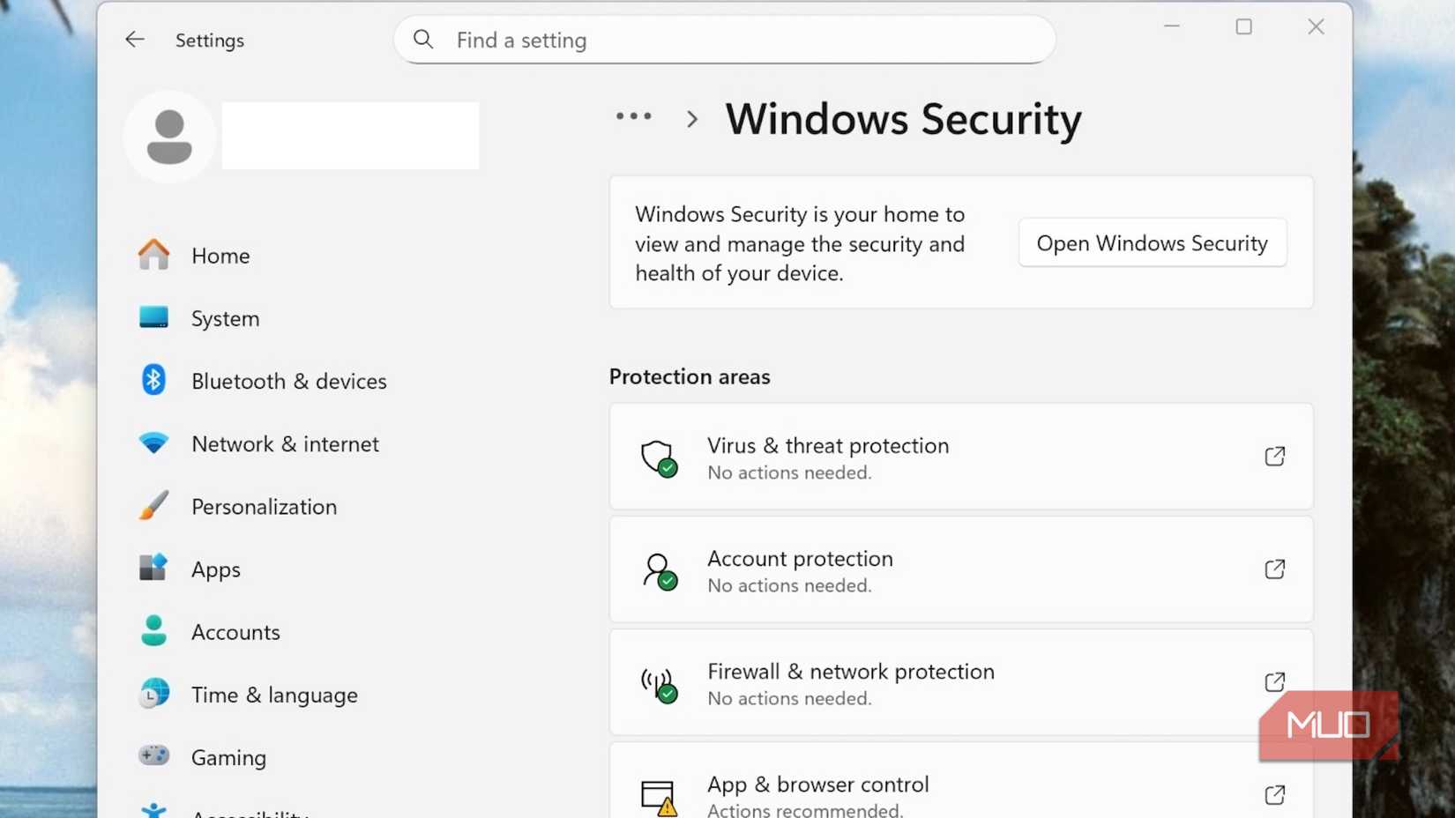Click the breadcrumb chevron arrow
Screen dimensions: 1455x818
[x=692, y=119]
